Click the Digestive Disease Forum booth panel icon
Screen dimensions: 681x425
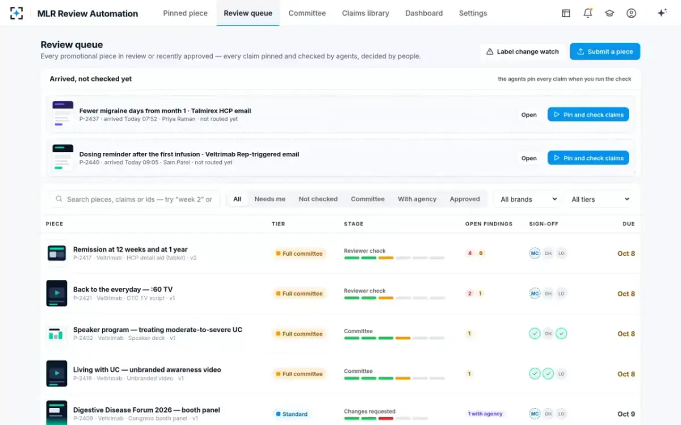[x=57, y=413]
